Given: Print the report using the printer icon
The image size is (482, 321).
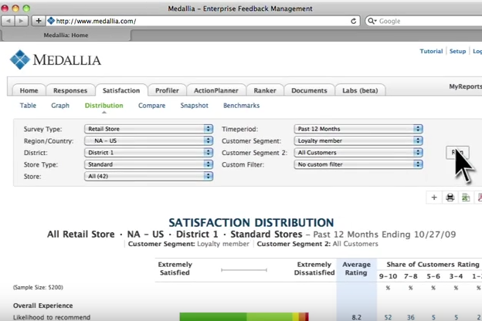Looking at the screenshot, I should point(450,198).
